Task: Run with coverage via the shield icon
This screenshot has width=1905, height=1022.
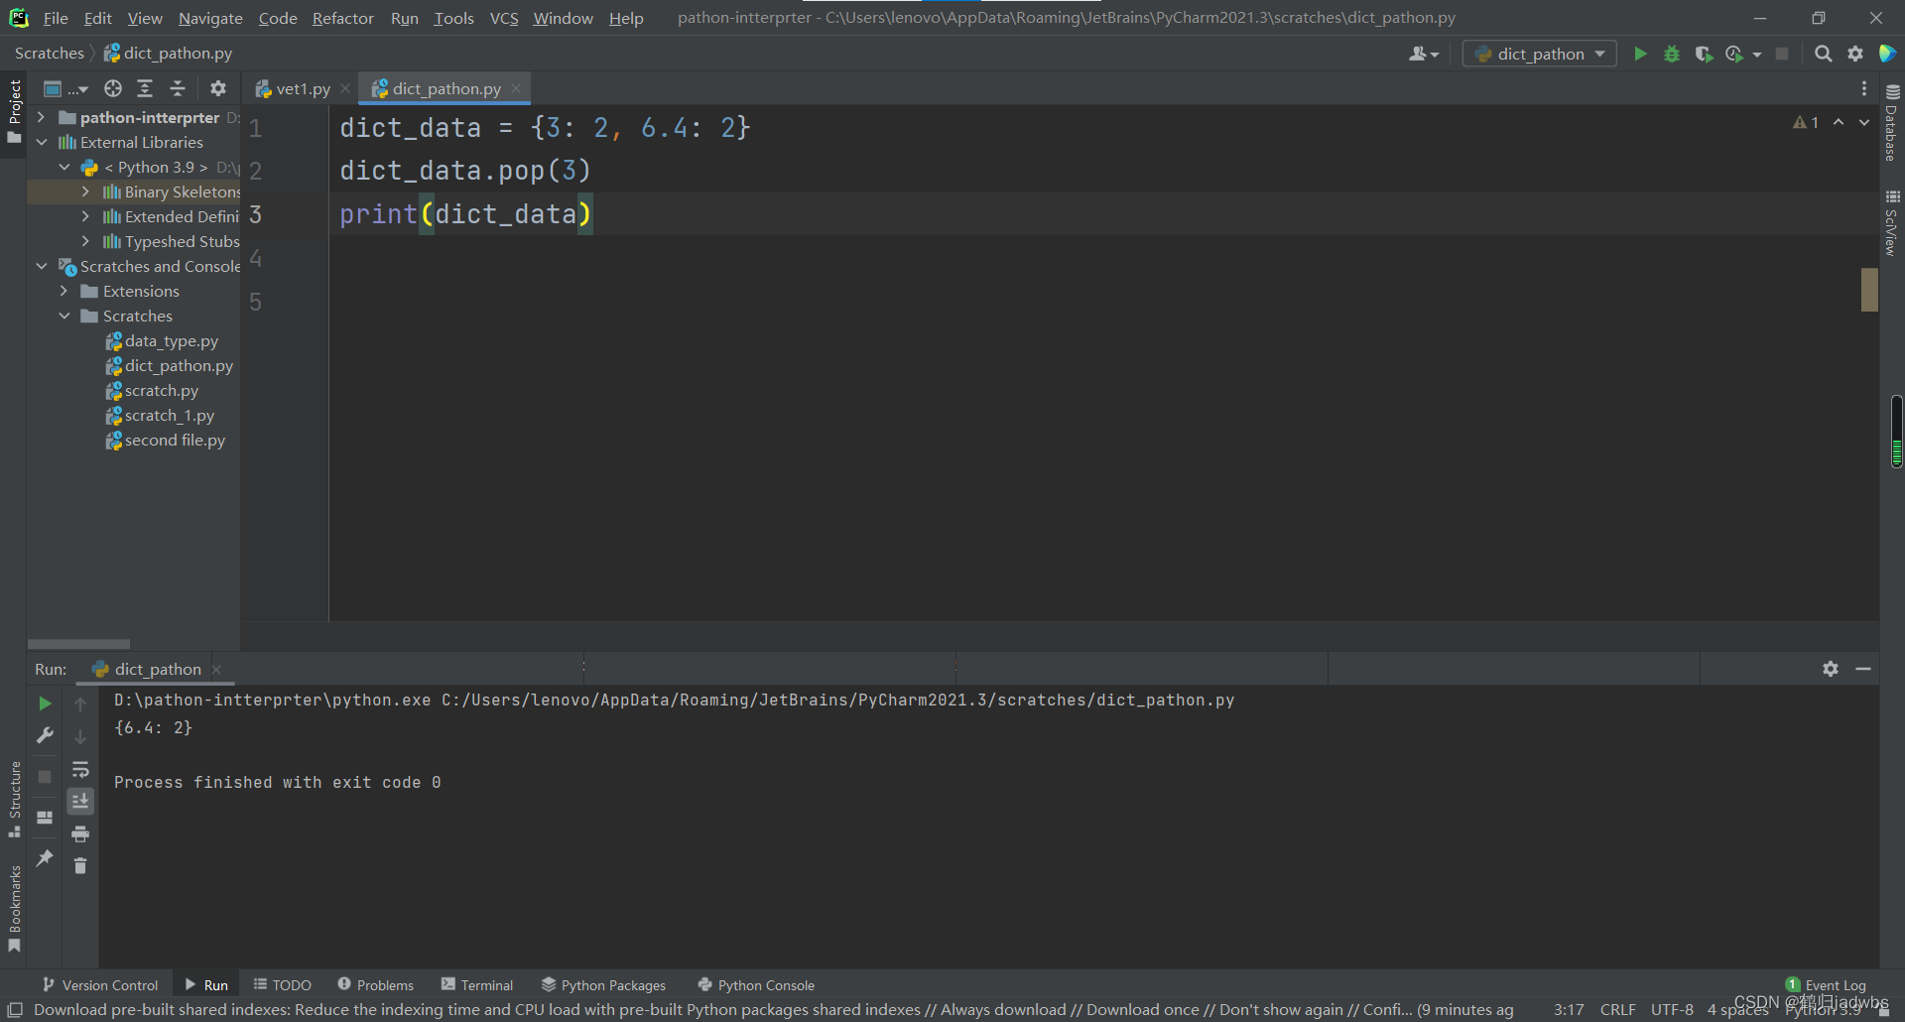Action: click(x=1704, y=54)
